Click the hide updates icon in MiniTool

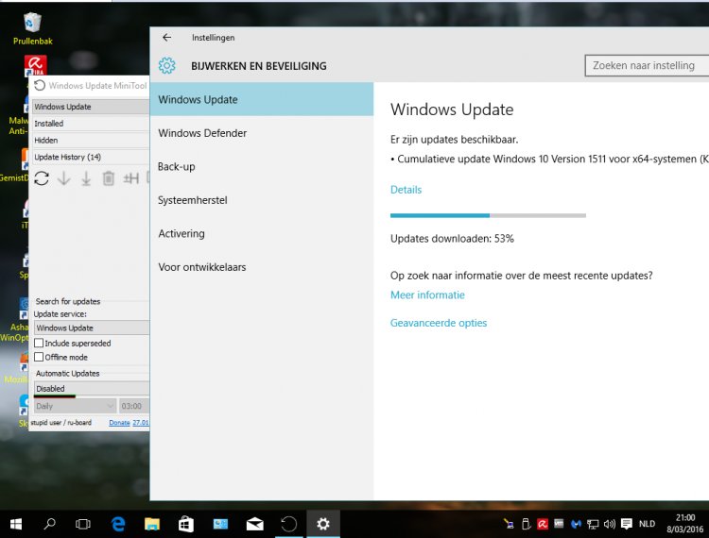[x=131, y=178]
